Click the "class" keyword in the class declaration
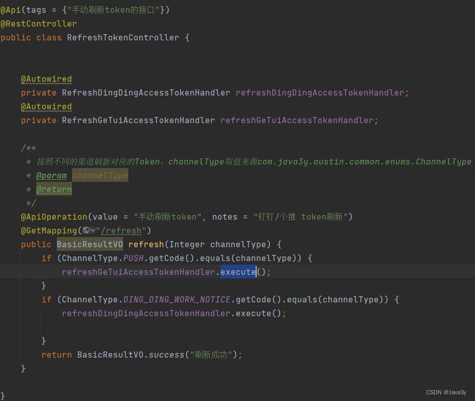Image resolution: width=475 pixels, height=401 pixels. (x=49, y=37)
